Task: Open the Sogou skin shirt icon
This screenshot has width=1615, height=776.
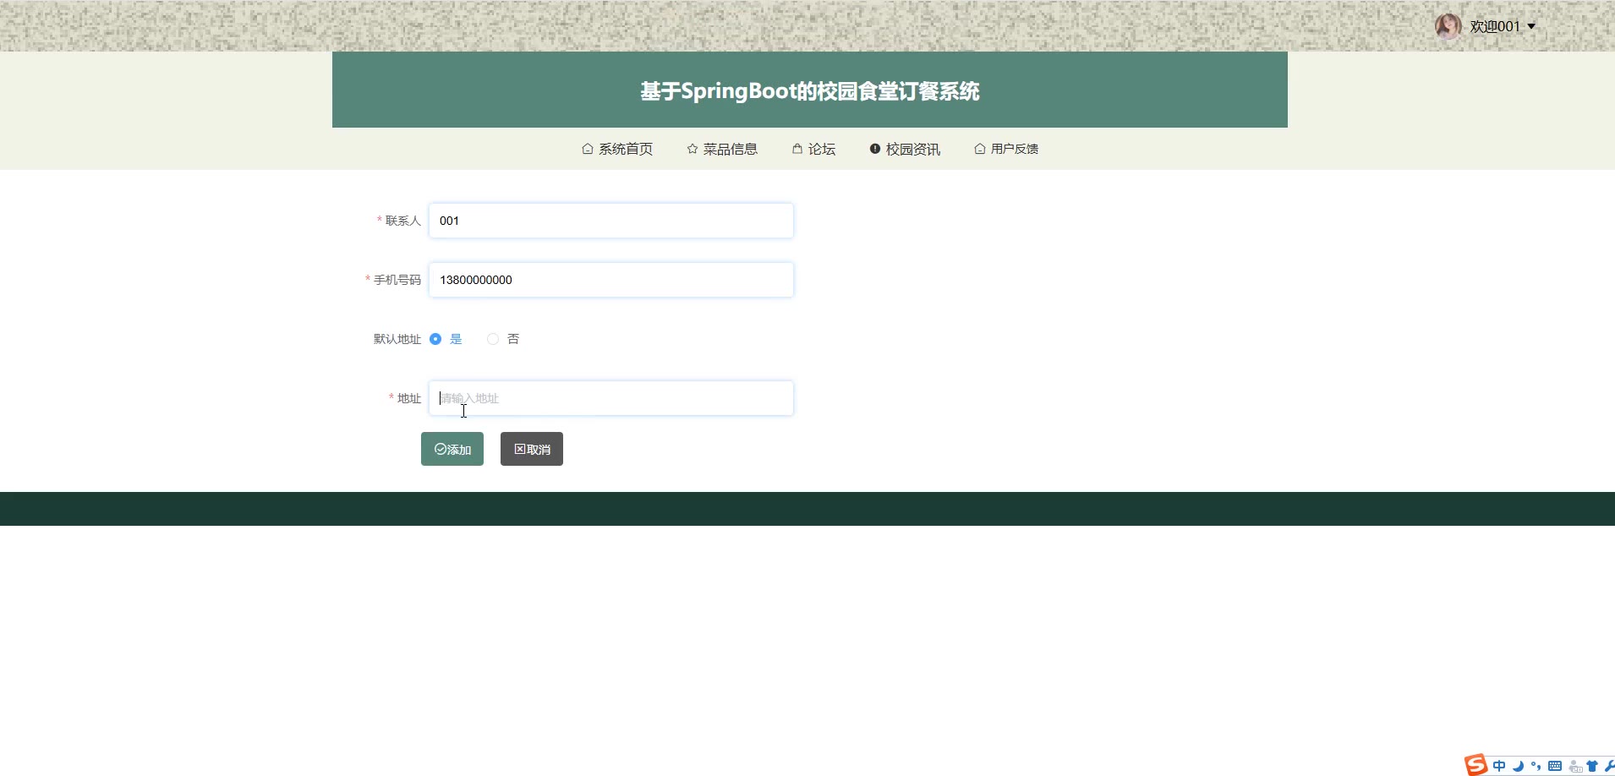Action: pyautogui.click(x=1592, y=766)
